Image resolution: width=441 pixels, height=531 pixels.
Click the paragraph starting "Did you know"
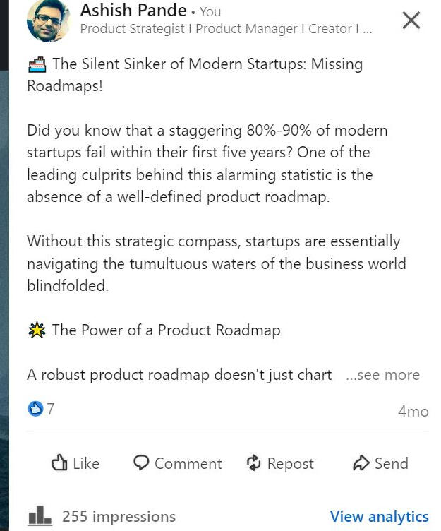click(207, 164)
